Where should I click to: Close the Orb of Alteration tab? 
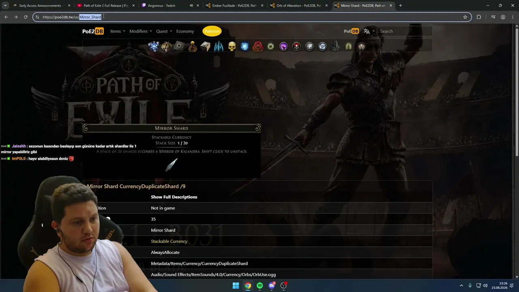click(326, 6)
